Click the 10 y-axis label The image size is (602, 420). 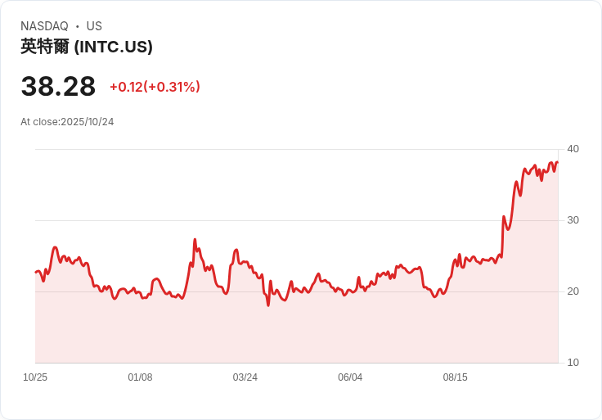pyautogui.click(x=573, y=362)
